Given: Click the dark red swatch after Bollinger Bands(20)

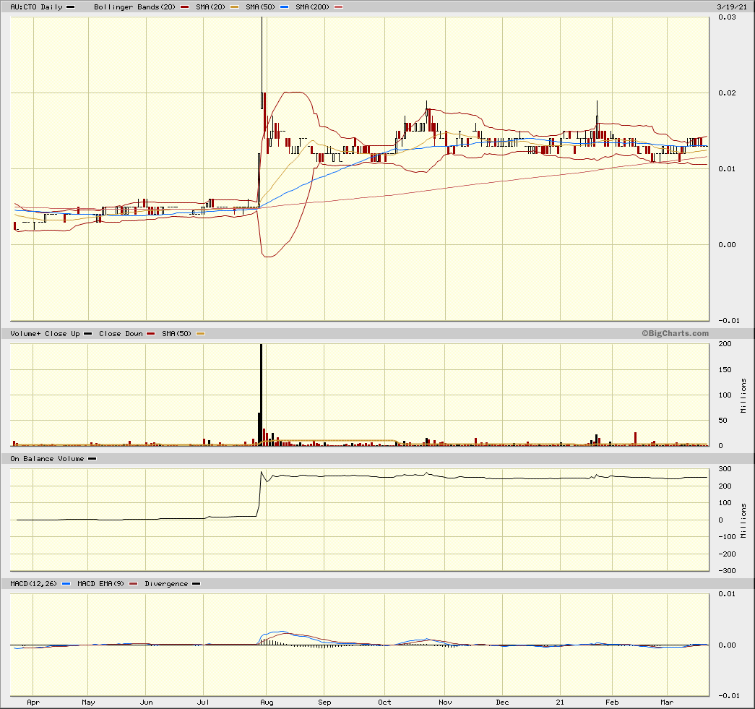Looking at the screenshot, I should (x=184, y=7).
